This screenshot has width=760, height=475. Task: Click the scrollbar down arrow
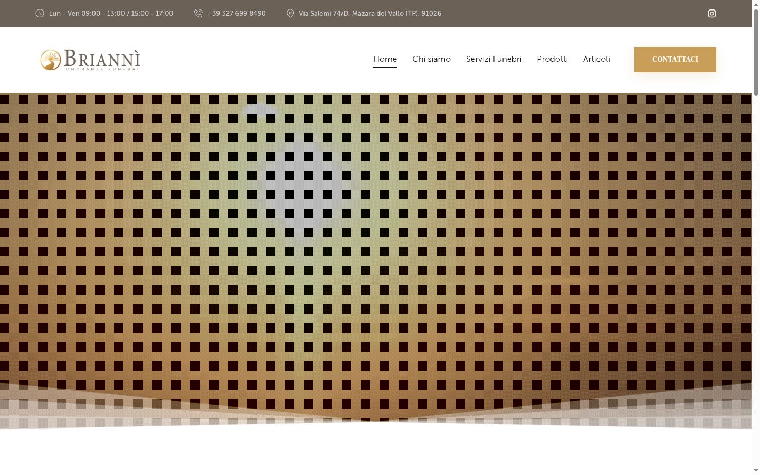click(756, 470)
